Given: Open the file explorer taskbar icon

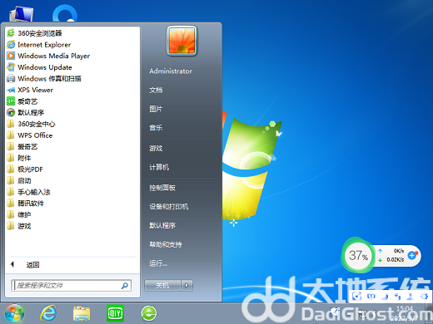Looking at the screenshot, I should click(x=82, y=313).
